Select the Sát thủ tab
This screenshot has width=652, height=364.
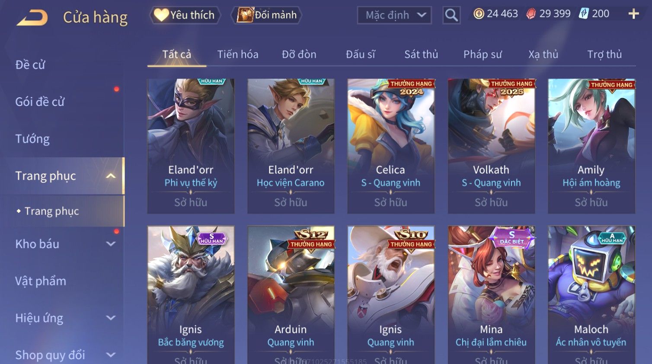pos(421,54)
